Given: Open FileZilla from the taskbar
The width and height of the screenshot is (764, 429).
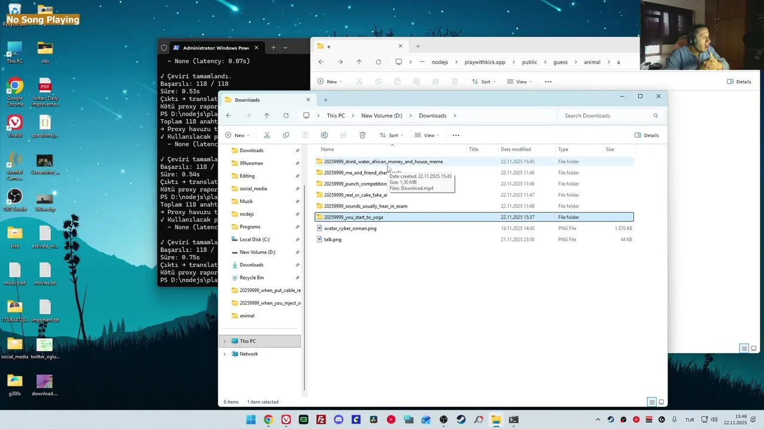Looking at the screenshot, I should click(x=321, y=419).
